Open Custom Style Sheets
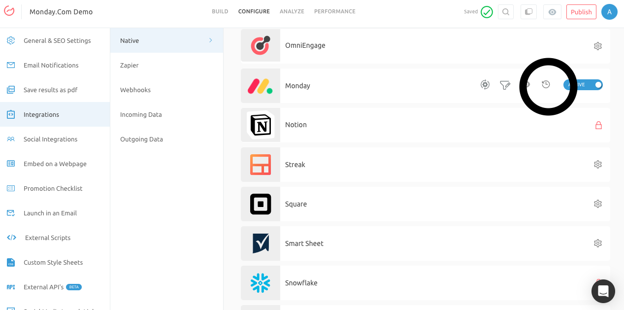Viewport: 624px width, 310px height. coord(55,262)
